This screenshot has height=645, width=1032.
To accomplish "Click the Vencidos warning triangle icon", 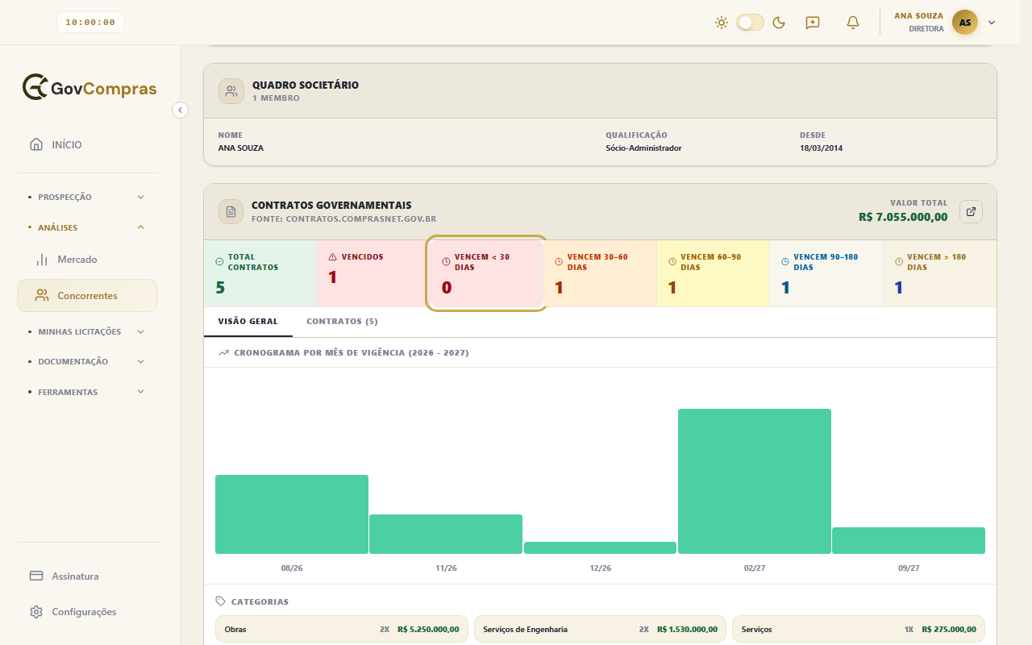I will tap(333, 257).
